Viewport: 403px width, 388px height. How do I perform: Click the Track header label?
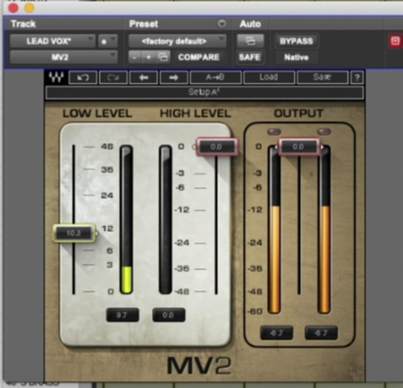(23, 24)
